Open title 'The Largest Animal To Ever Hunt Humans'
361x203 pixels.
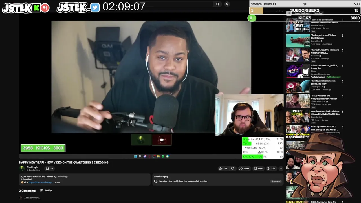[324, 37]
